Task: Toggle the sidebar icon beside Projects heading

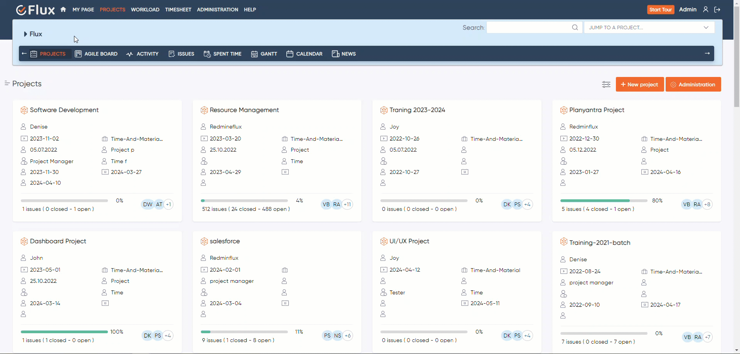Action: coord(7,83)
